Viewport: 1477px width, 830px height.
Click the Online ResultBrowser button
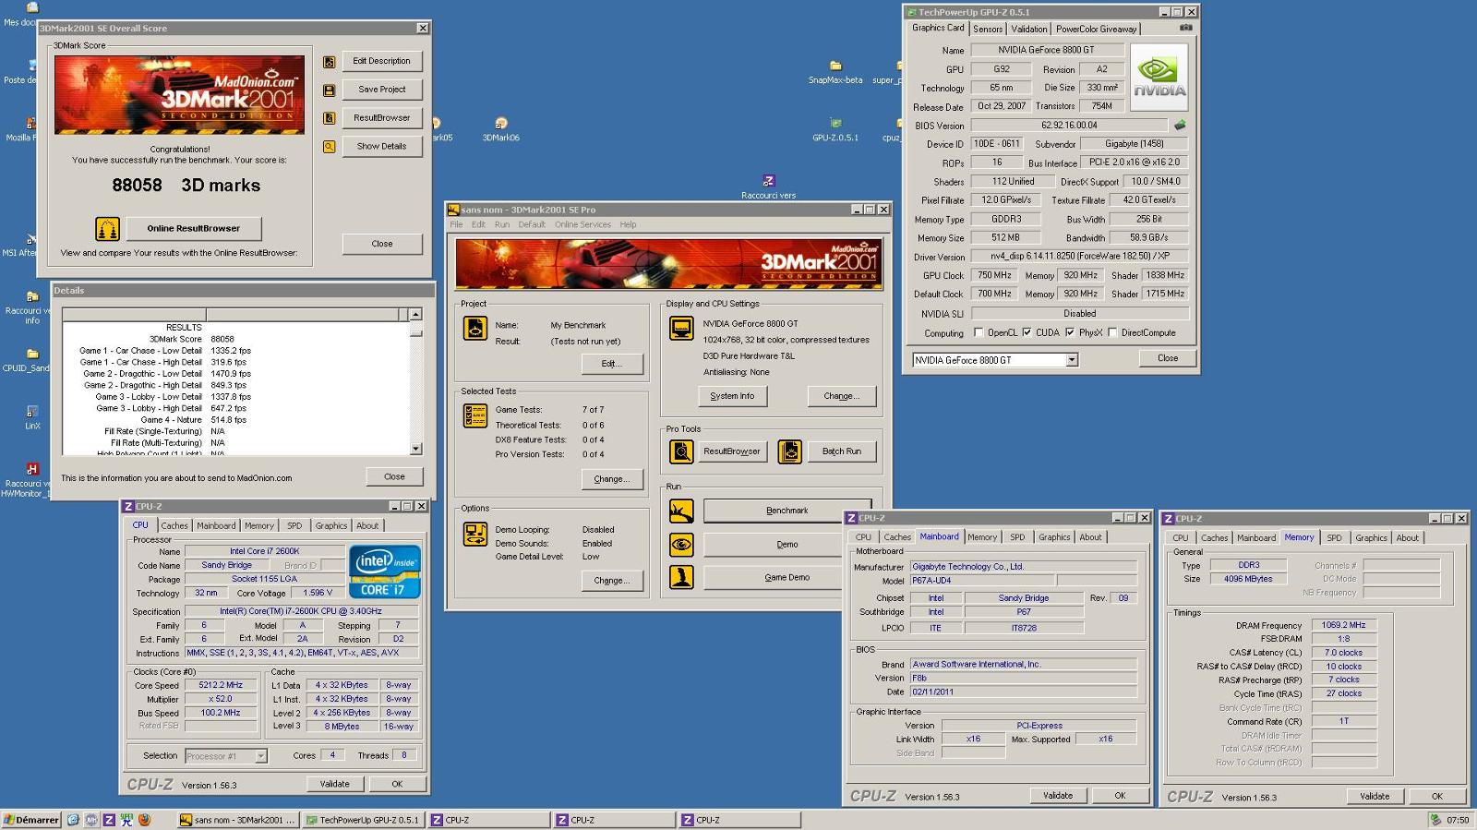click(193, 228)
